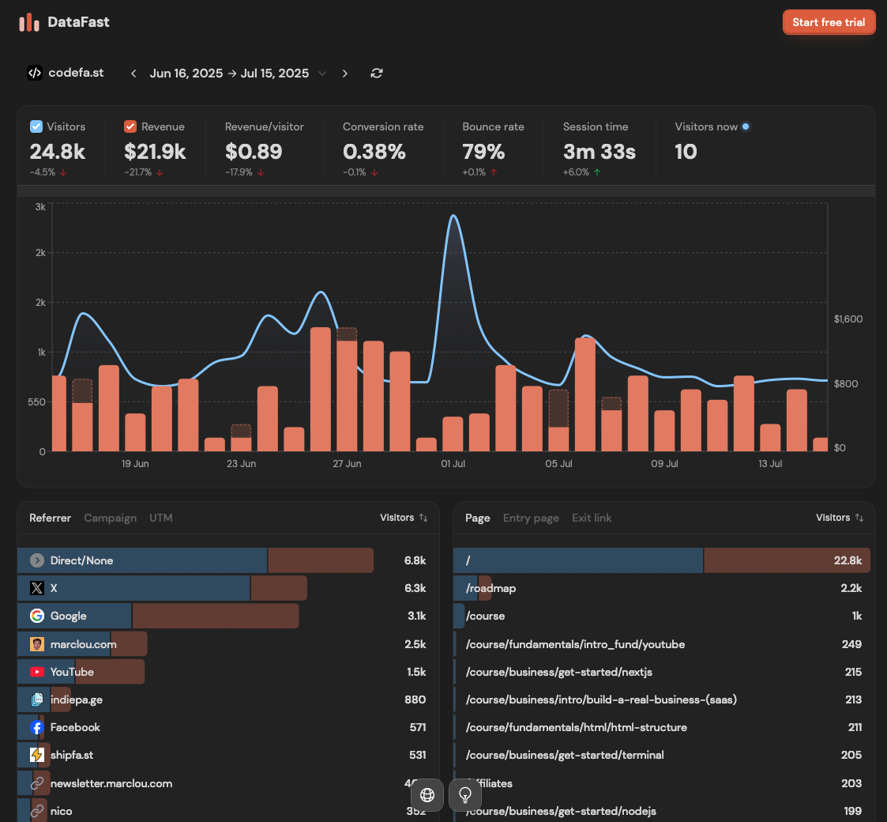Switch to the Campaign tab
This screenshot has width=887, height=822.
tap(110, 518)
